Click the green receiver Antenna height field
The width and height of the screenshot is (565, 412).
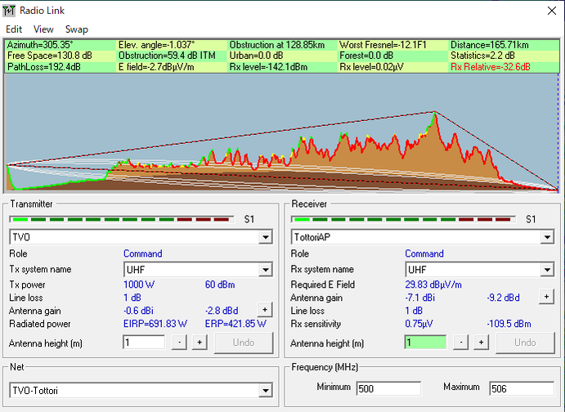pyautogui.click(x=425, y=343)
